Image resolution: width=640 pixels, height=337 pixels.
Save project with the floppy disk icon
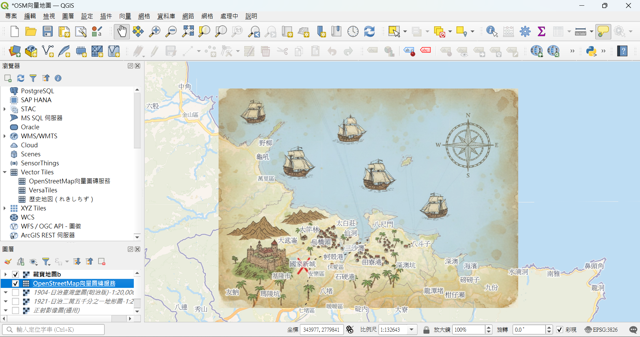pyautogui.click(x=48, y=32)
